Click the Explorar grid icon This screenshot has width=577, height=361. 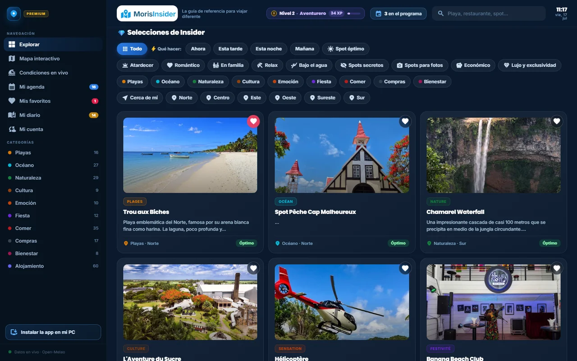(x=12, y=45)
